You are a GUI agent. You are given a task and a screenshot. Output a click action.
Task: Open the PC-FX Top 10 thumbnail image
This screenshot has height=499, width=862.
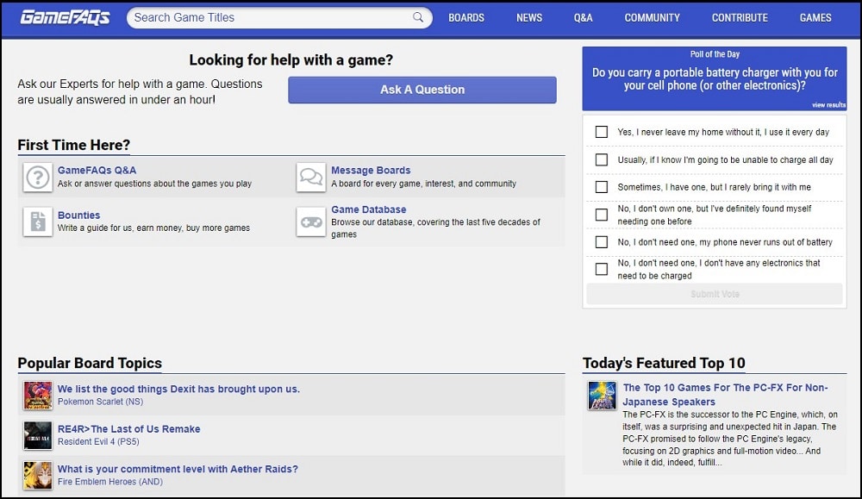point(602,396)
